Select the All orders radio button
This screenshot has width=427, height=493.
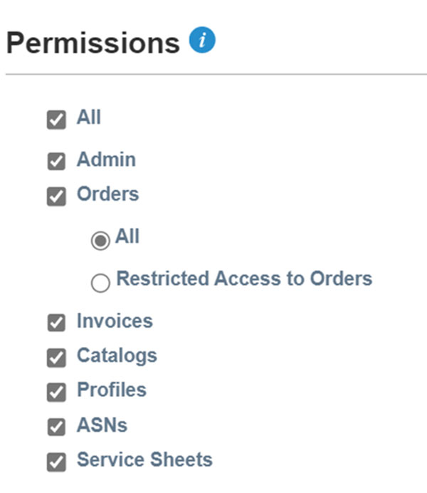[x=101, y=240]
